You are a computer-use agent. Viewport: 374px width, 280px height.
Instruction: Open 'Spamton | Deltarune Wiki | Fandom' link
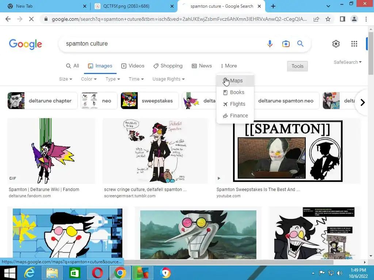point(44,190)
